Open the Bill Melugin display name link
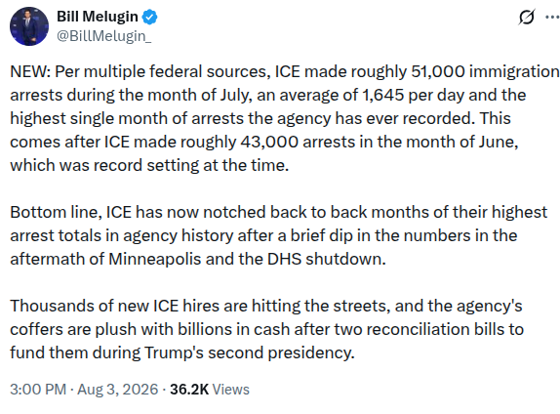Viewport: 560px width, 414px height. pos(98,17)
